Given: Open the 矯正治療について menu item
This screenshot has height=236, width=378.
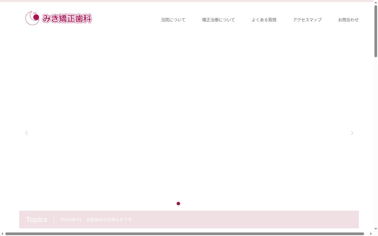Looking at the screenshot, I should (219, 20).
